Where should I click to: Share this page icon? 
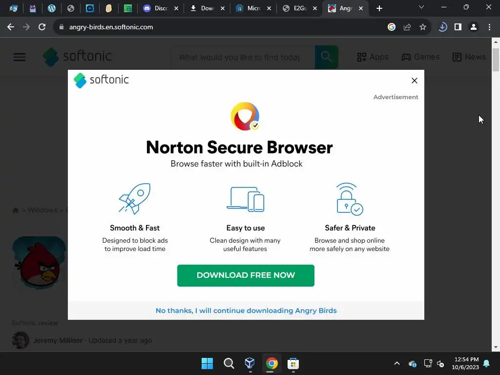click(407, 27)
